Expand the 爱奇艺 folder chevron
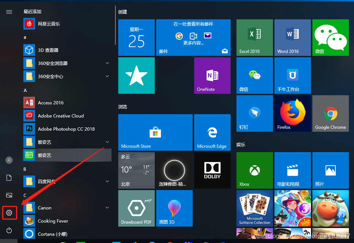The height and width of the screenshot is (243, 354). pyautogui.click(x=107, y=142)
